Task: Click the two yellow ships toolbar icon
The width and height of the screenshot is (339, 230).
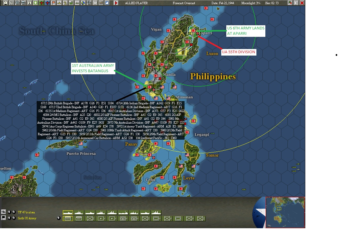Action: click(65, 3)
